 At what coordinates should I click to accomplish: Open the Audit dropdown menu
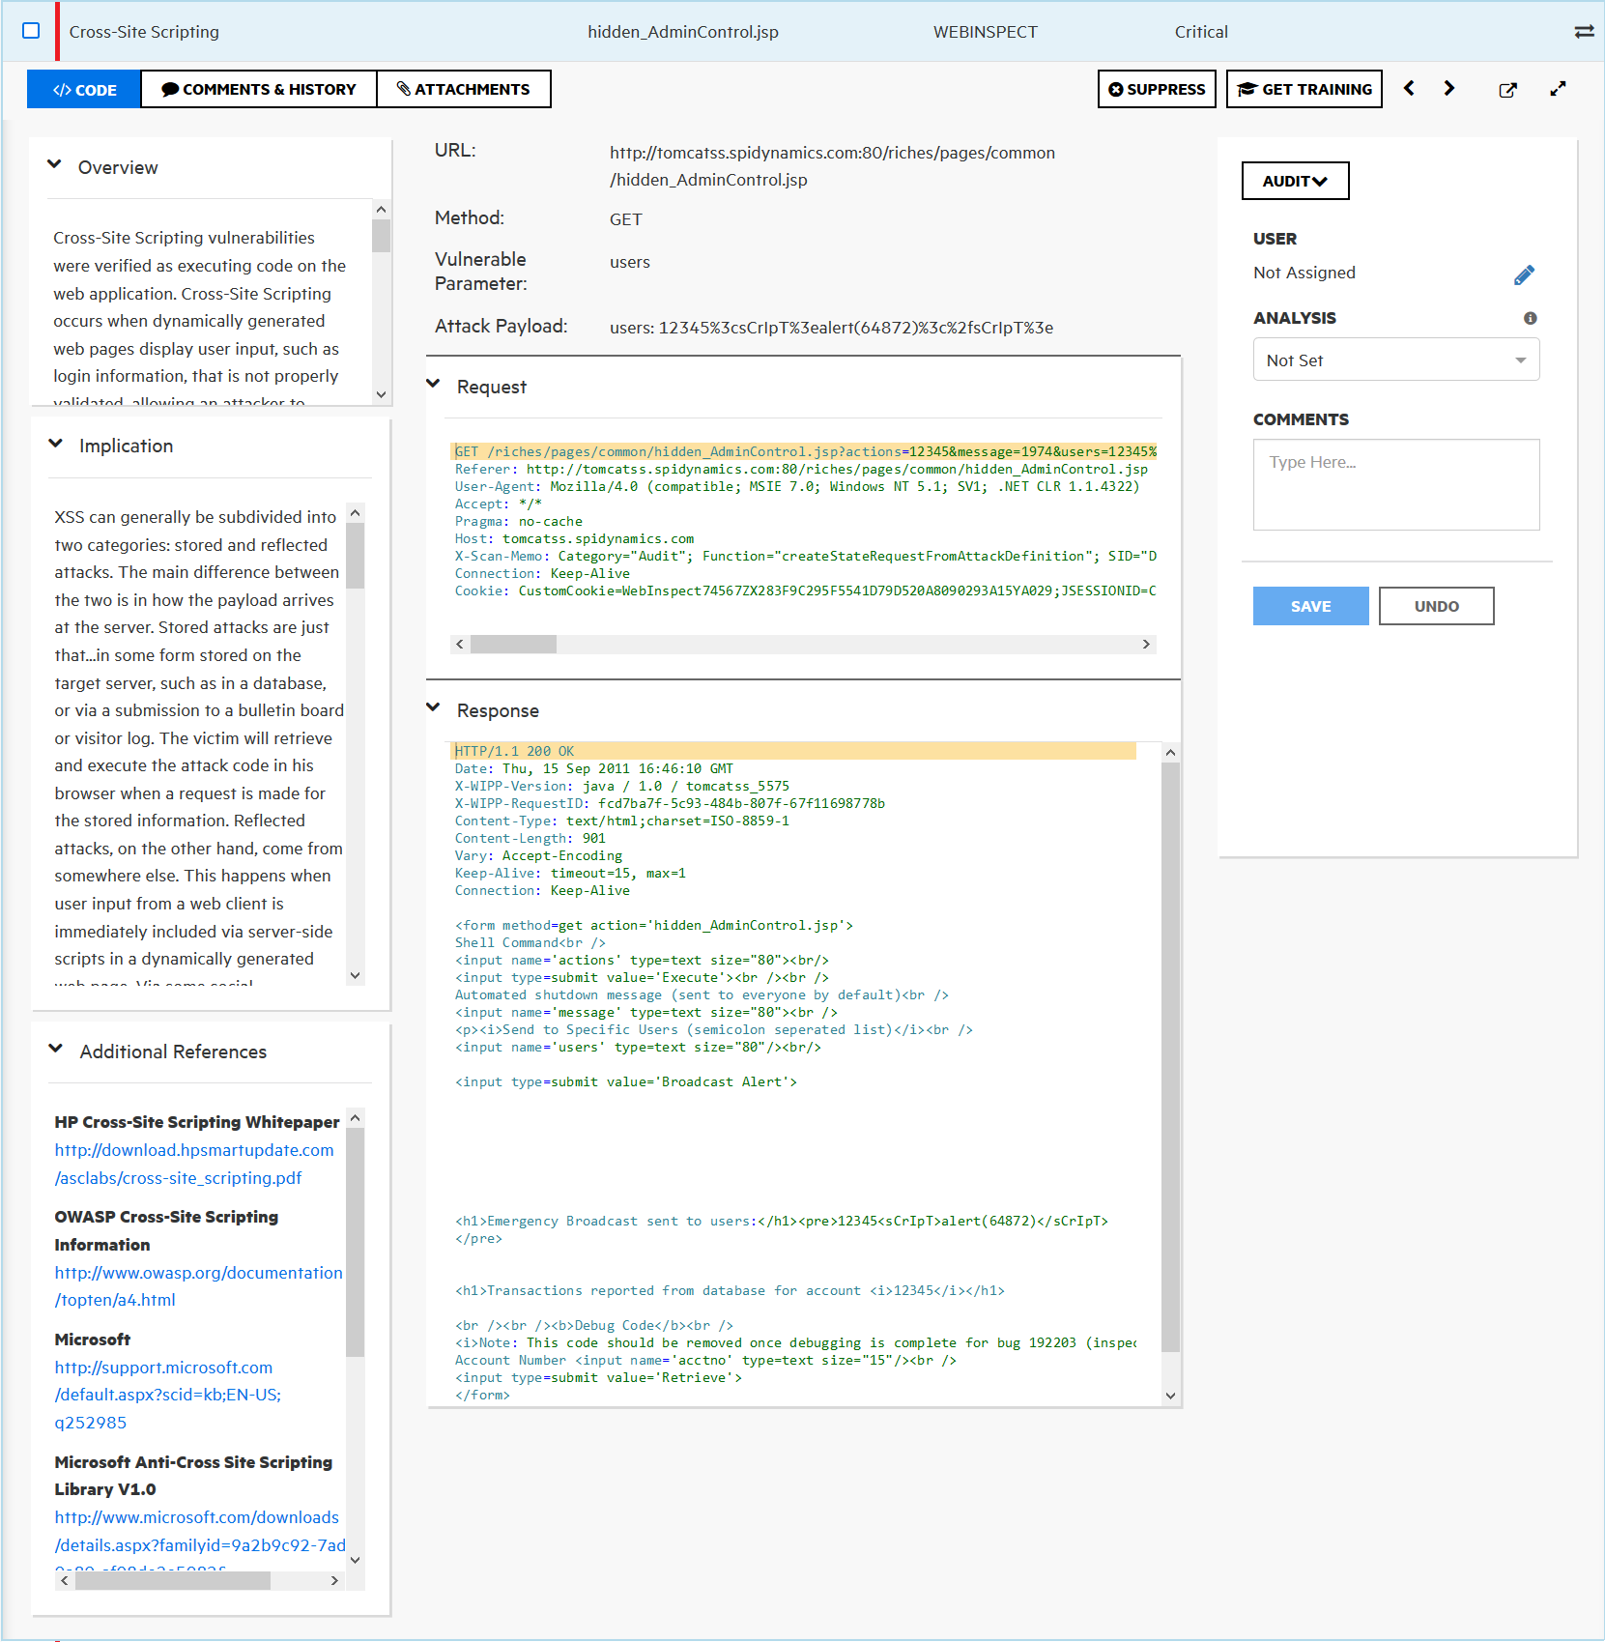[1295, 181]
